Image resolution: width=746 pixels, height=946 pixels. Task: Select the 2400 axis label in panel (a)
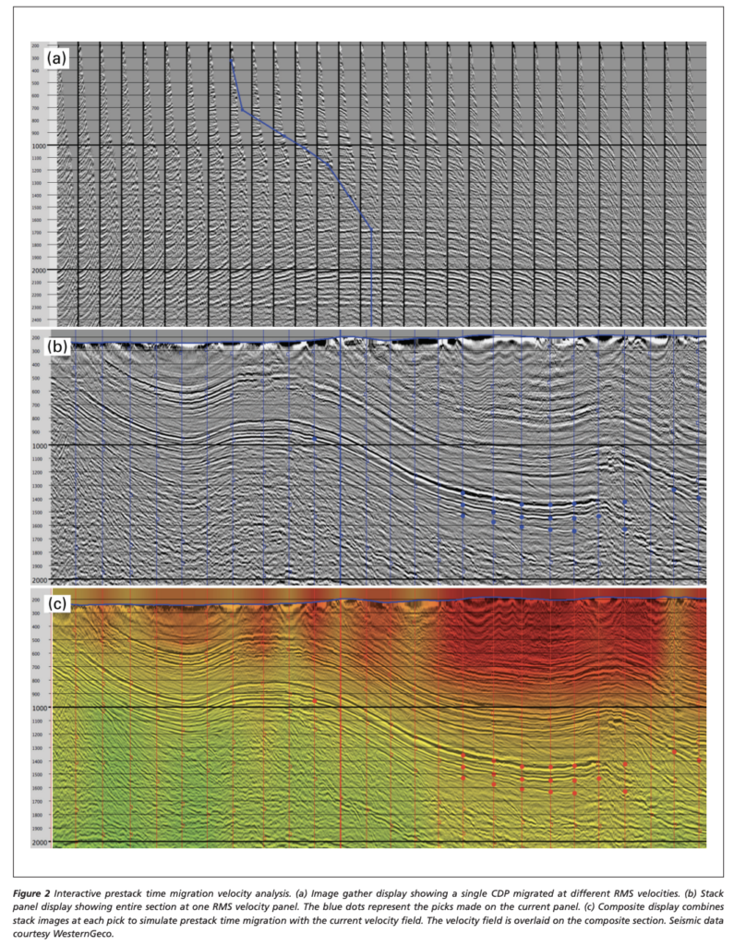tap(36, 319)
